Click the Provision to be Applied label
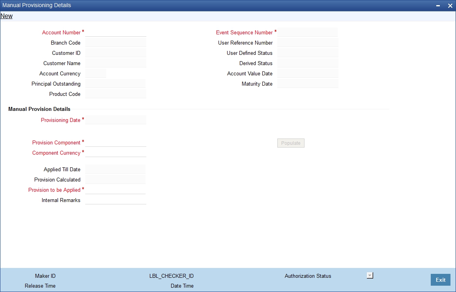 coord(54,190)
